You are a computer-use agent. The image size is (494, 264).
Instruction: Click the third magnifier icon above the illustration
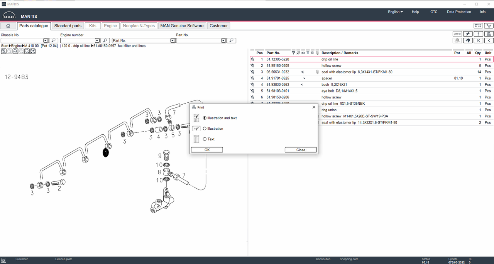[15, 51]
